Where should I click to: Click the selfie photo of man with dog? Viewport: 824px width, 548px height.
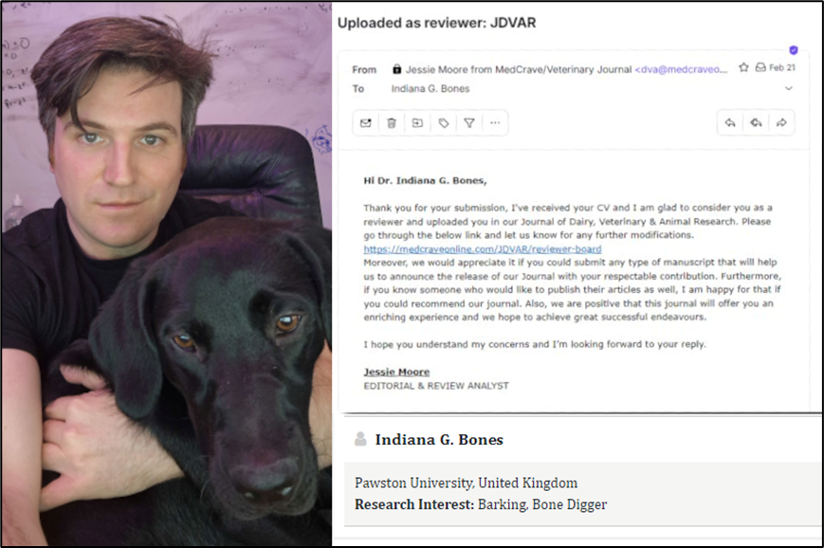(x=166, y=274)
